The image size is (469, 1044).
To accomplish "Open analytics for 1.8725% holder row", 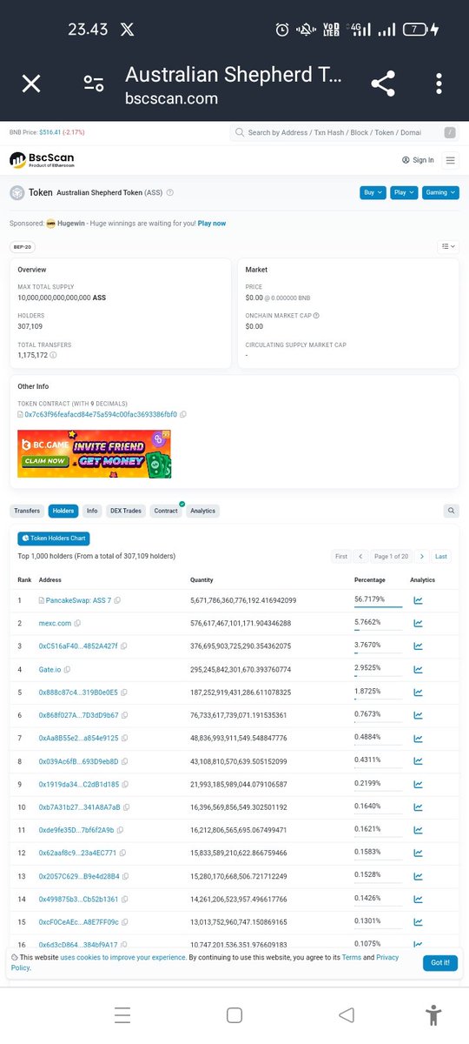I will [x=418, y=692].
